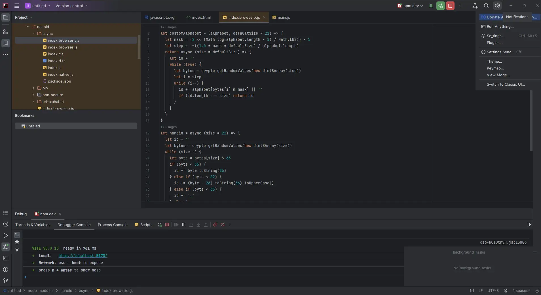Image resolution: width=541 pixels, height=295 pixels.
Task: Open the Bookmarks tool window icon
Action: [5, 43]
